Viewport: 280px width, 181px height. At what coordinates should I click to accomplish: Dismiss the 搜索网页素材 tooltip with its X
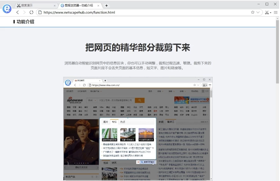point(138,162)
